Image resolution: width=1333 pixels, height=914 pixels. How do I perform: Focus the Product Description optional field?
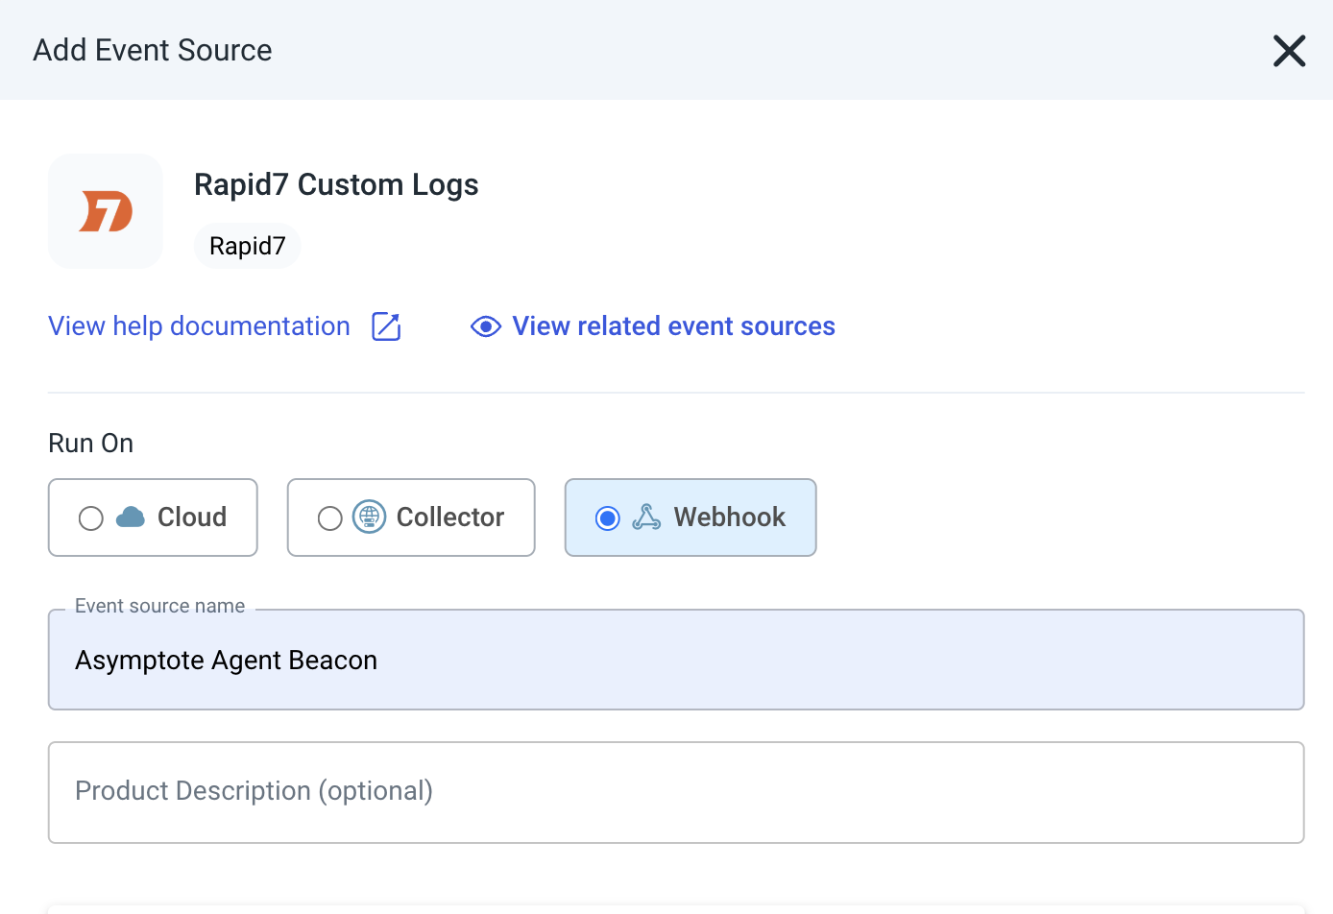[x=676, y=792]
